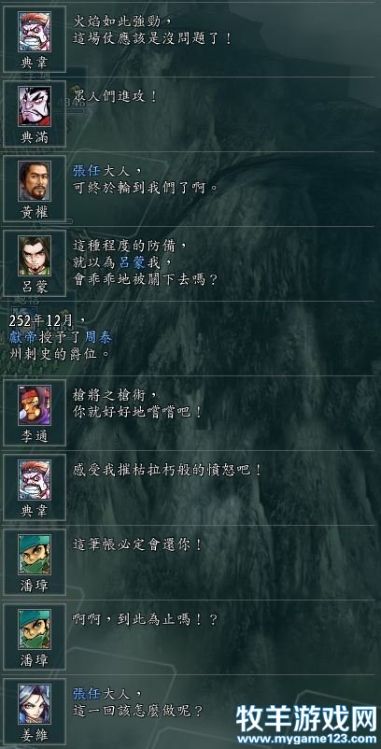Click 典韋's portrait in the first message

pos(35,32)
